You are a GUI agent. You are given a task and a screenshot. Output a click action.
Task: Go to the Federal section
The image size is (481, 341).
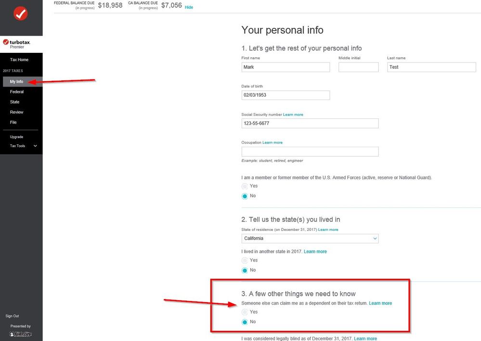tap(16, 91)
